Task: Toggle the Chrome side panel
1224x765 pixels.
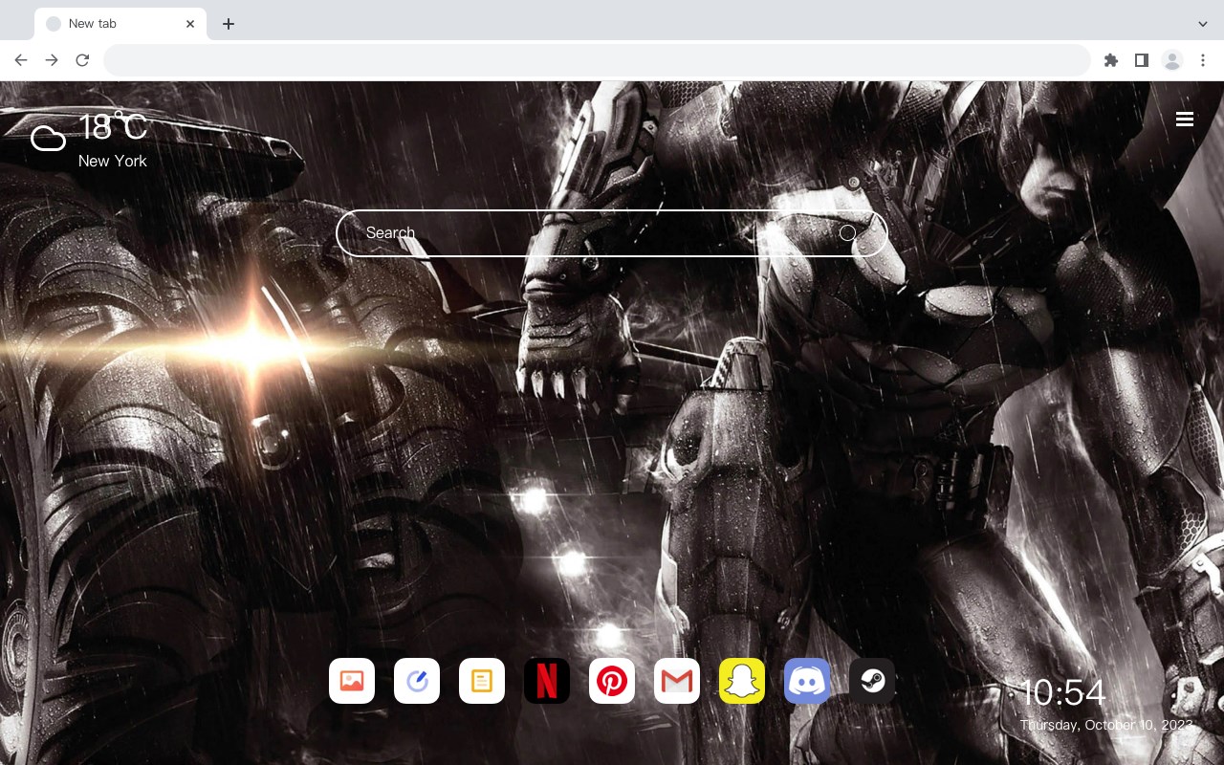Action: coord(1141,60)
